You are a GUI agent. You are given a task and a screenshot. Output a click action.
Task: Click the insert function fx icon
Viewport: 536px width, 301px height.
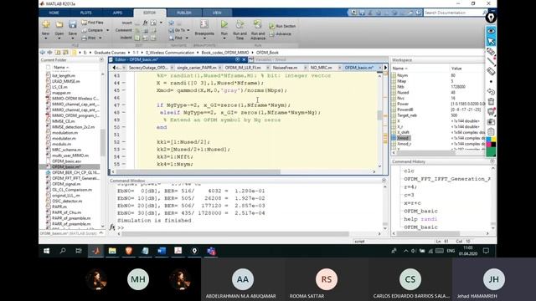click(x=145, y=23)
